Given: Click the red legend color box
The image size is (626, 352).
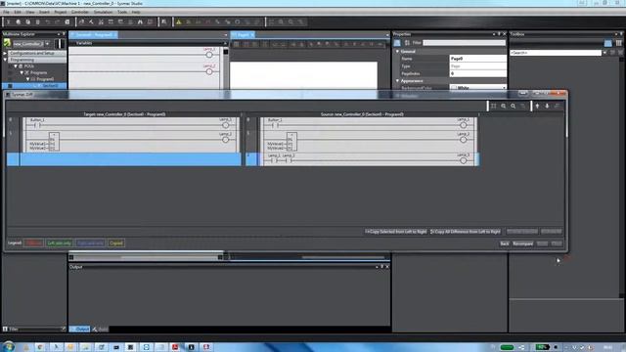Looking at the screenshot, I should pyautogui.click(x=34, y=243).
